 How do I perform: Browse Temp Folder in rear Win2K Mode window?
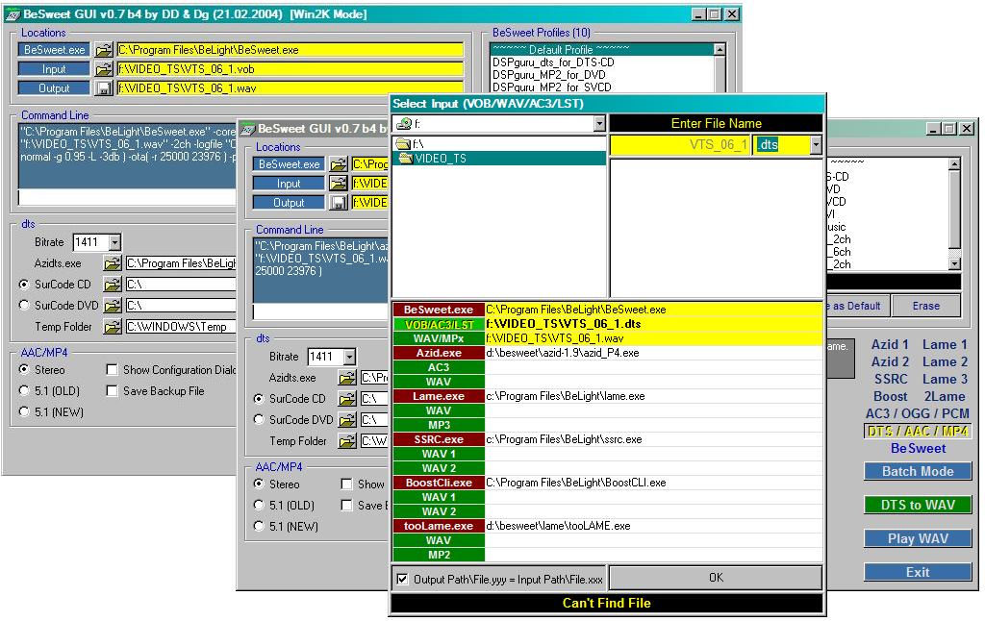113,327
